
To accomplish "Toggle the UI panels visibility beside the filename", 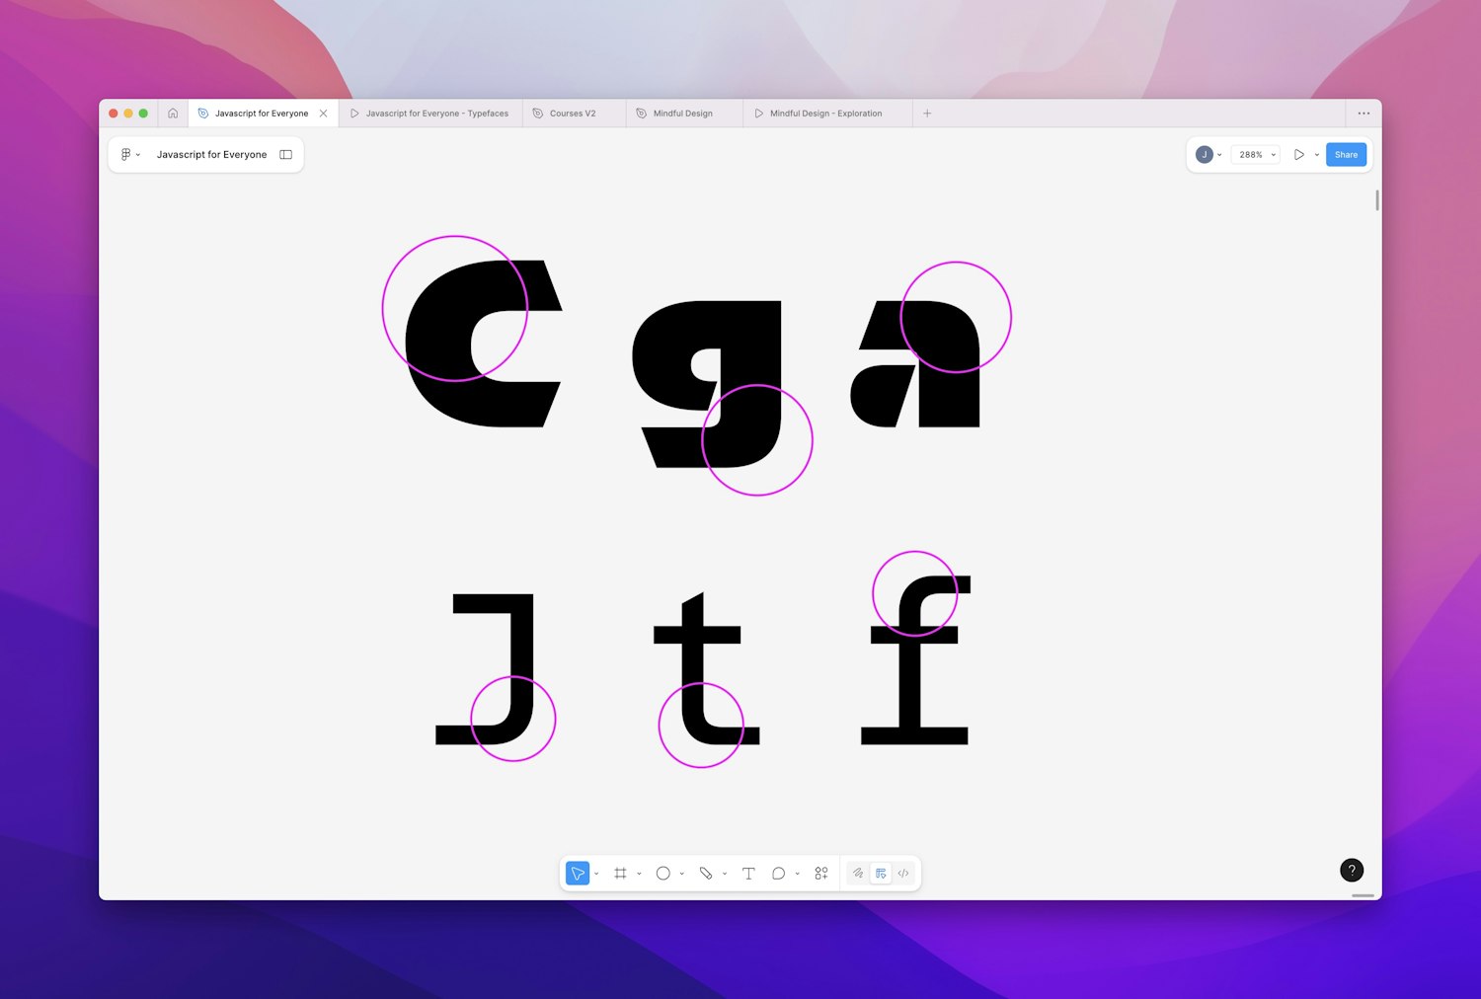I will click(x=285, y=154).
